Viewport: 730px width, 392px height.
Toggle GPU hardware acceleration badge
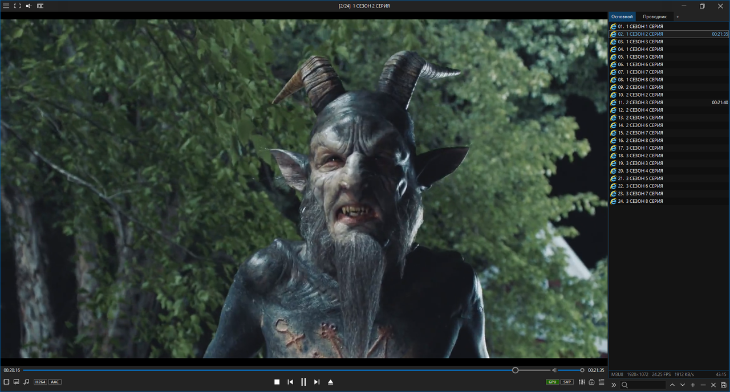tap(552, 382)
